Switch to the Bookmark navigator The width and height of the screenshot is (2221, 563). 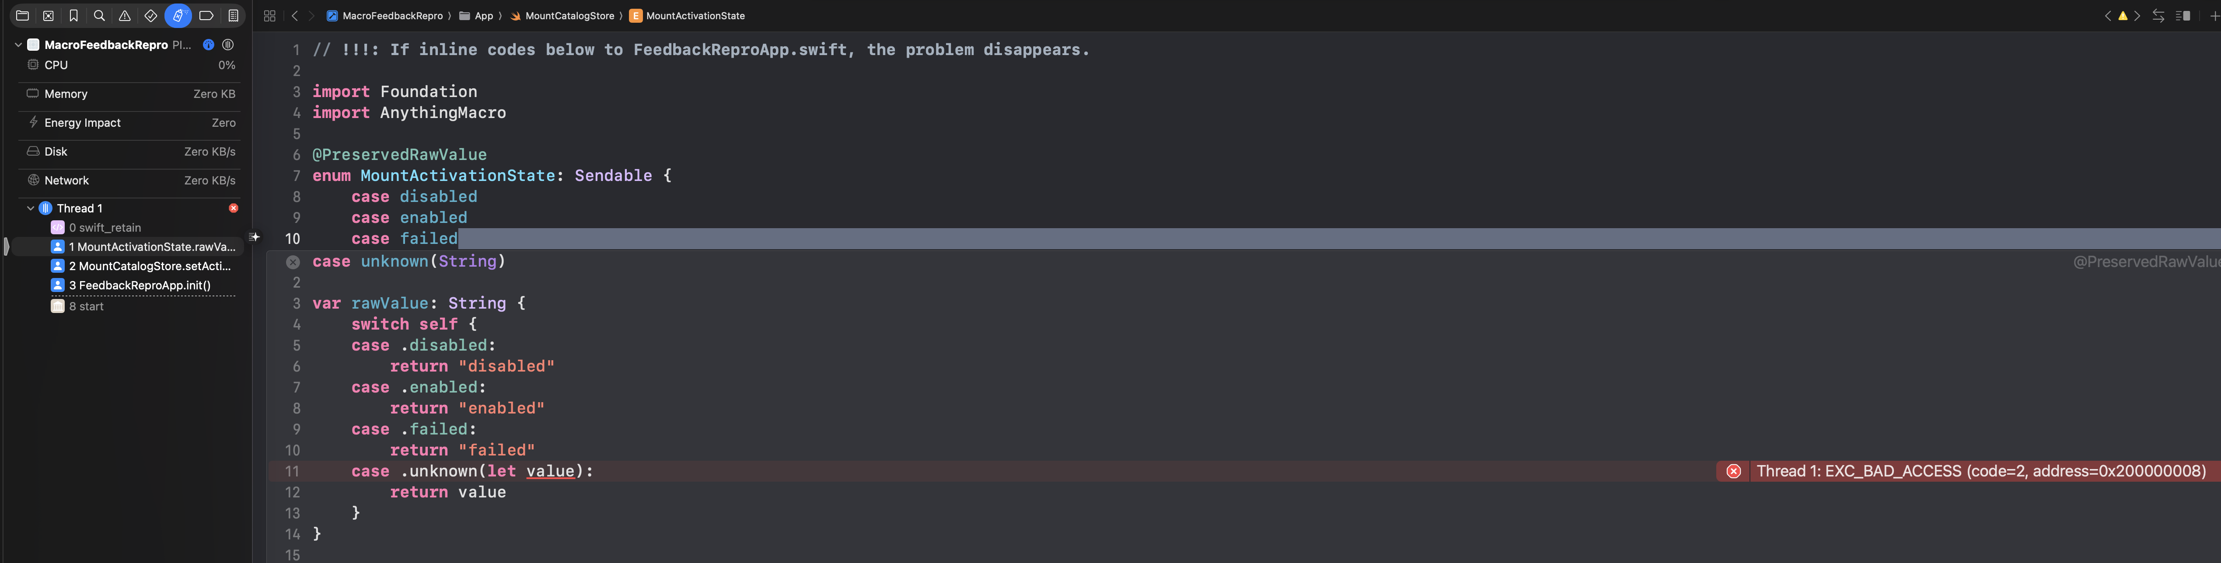coord(74,16)
